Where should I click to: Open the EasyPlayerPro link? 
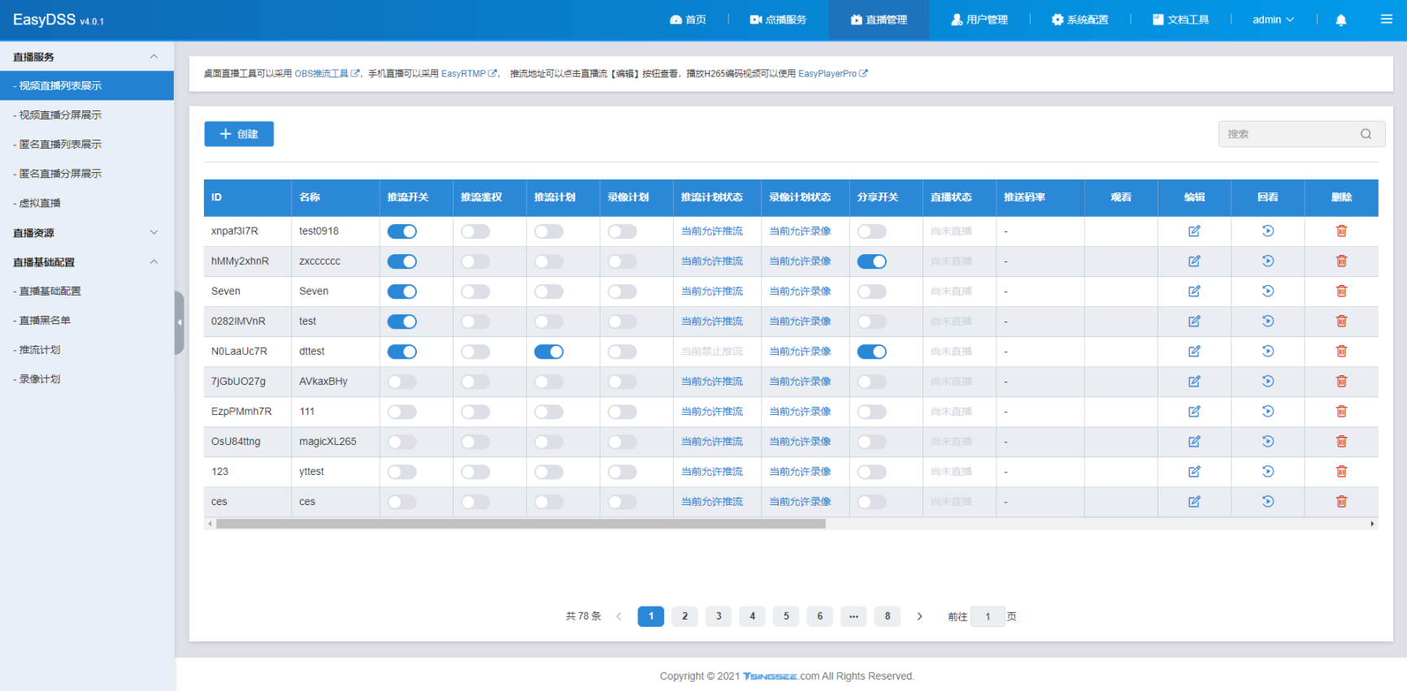point(833,74)
